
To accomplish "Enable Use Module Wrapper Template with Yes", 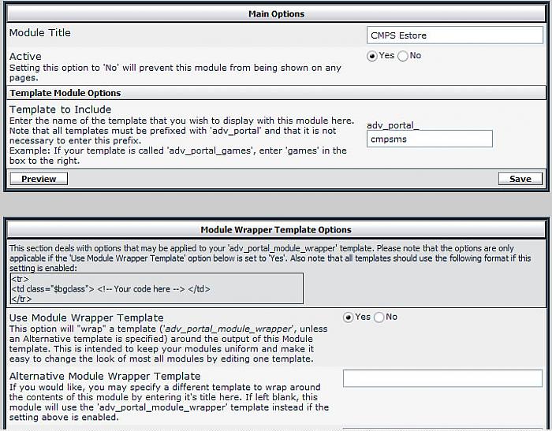I will pos(349,317).
